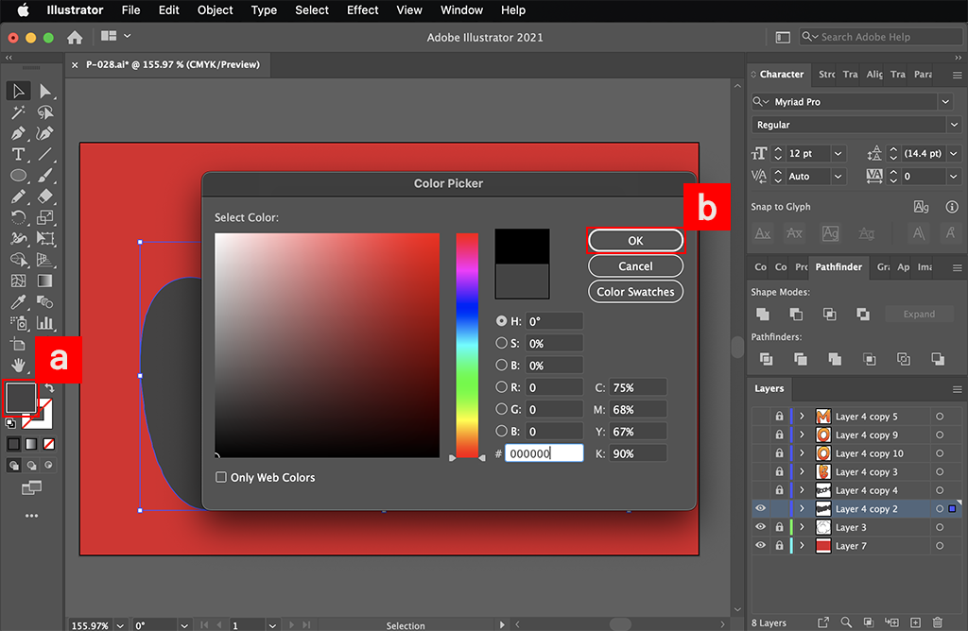Hide Layer 4 copy 2 visibility
The image size is (968, 631).
click(761, 508)
